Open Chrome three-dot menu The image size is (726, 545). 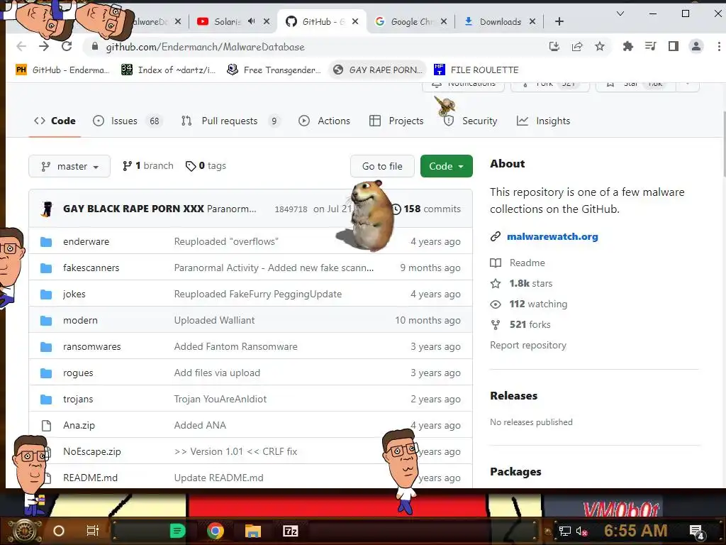(719, 46)
